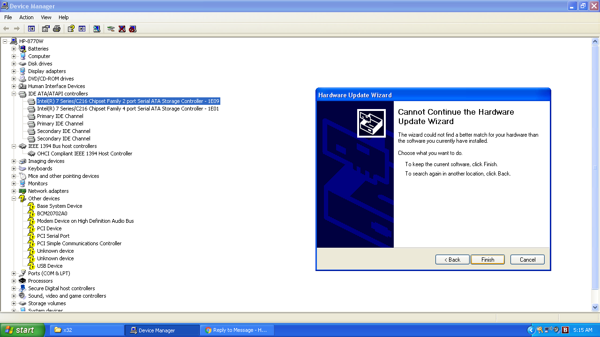The height and width of the screenshot is (337, 600).
Task: Select the DVD/CD-ROM drives disc icon
Action: coord(22,79)
